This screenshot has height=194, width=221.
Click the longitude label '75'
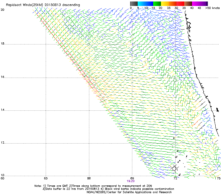[219, 178]
